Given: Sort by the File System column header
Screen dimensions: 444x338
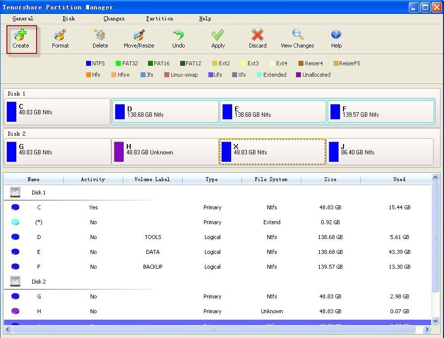Looking at the screenshot, I should (x=271, y=179).
